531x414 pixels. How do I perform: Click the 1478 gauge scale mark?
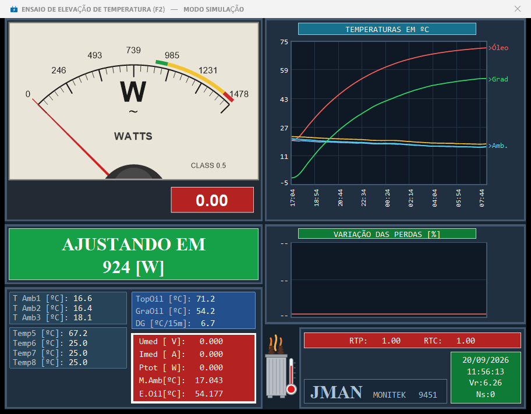coord(239,94)
